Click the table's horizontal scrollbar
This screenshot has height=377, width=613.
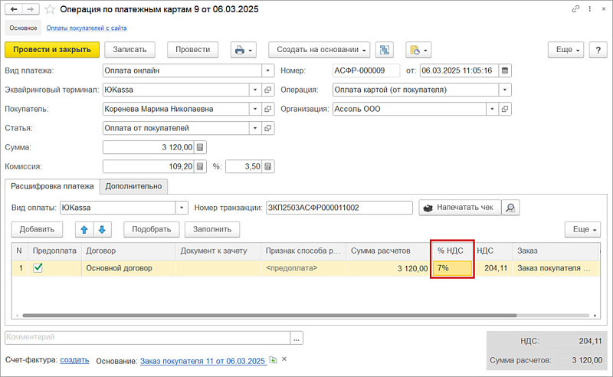(270, 315)
